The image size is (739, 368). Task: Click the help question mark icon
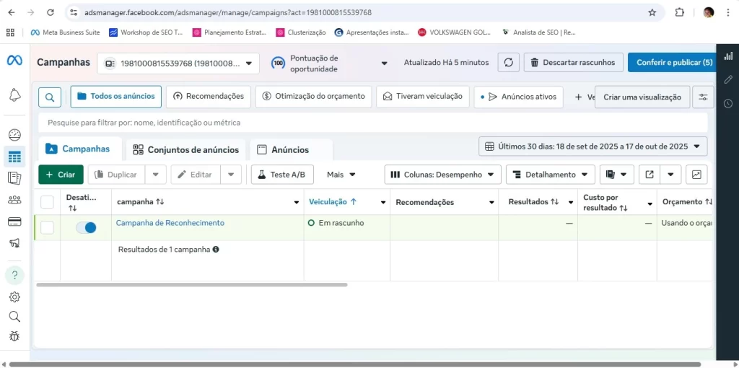point(14,275)
